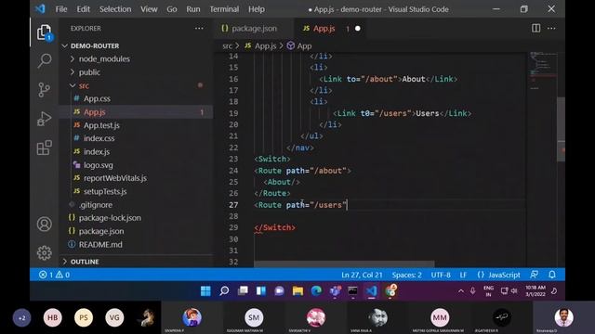Open package-lock.json in the explorer
The width and height of the screenshot is (595, 334).
point(110,218)
